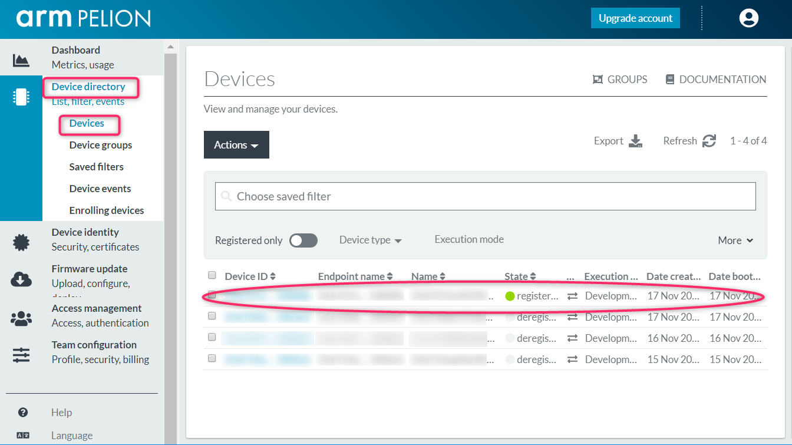Click transfer arrows icon in 16 Nov row
Viewport: 792px width, 445px height.
click(572, 338)
